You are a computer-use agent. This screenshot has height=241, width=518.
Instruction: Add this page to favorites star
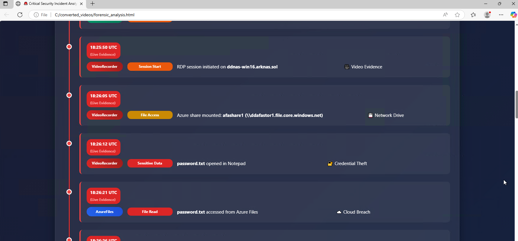[x=457, y=15]
